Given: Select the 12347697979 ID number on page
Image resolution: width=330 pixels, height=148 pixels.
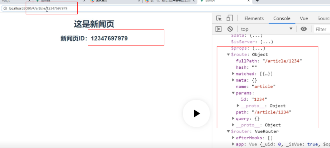Looking at the screenshot, I should [109, 39].
